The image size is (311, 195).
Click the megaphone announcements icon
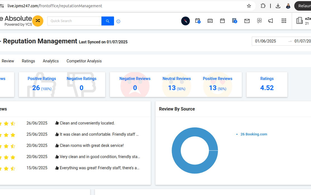pos(270,21)
